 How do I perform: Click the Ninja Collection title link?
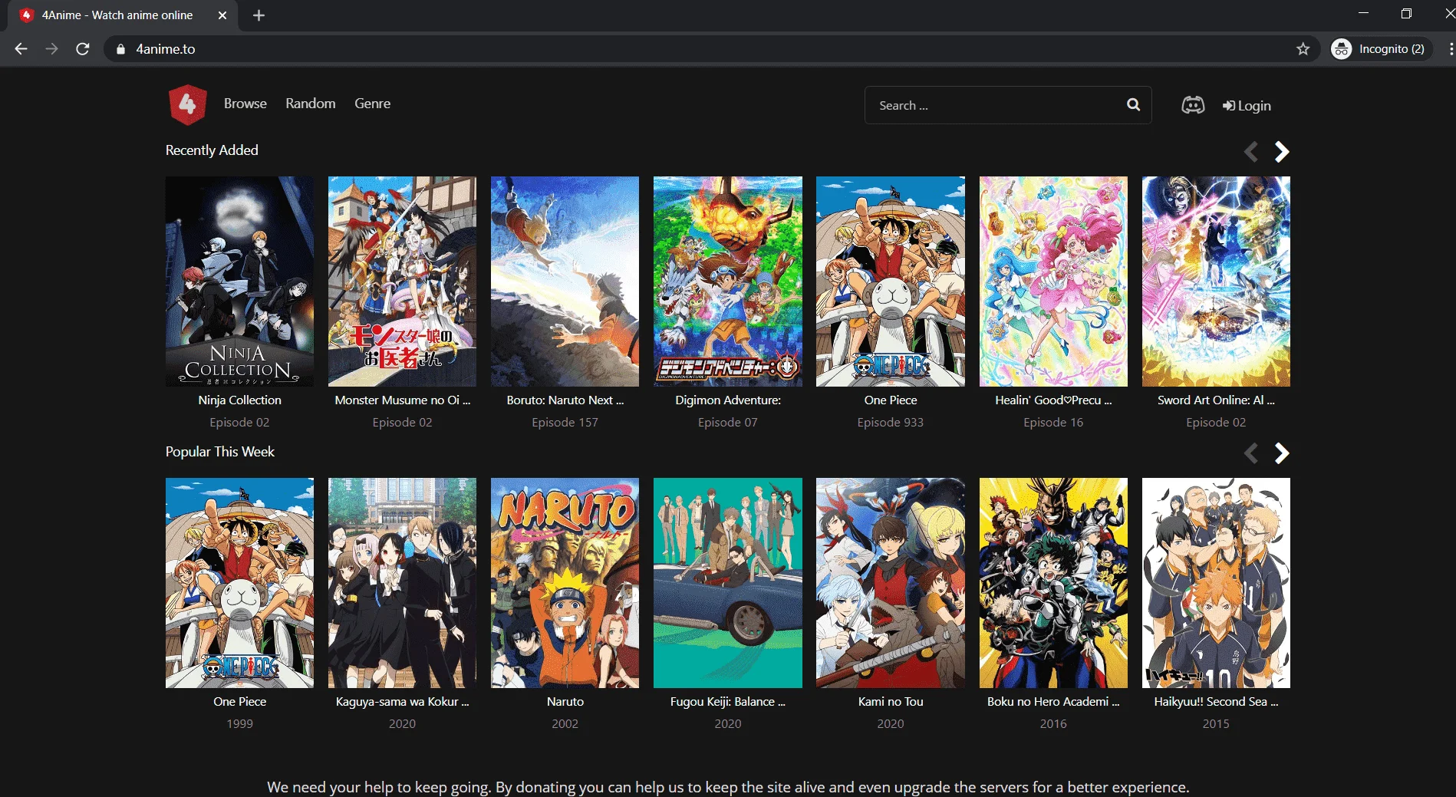[x=239, y=400]
